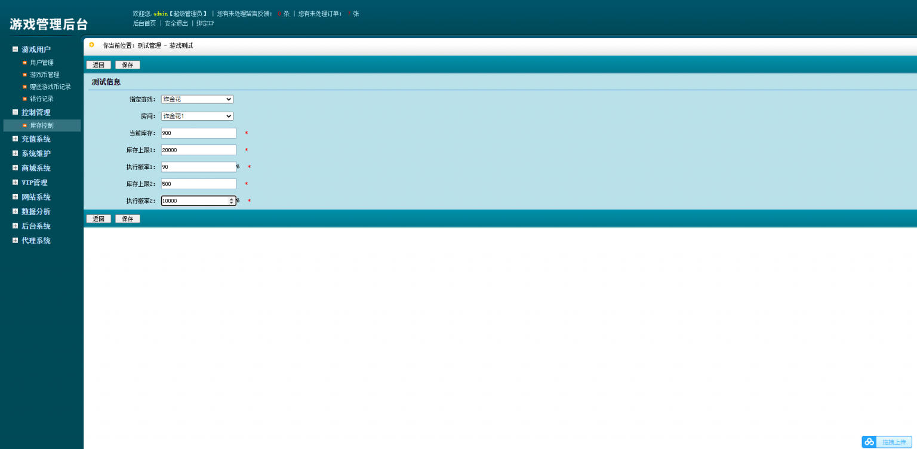Expand 数据分析 using its plus icon

pyautogui.click(x=15, y=212)
